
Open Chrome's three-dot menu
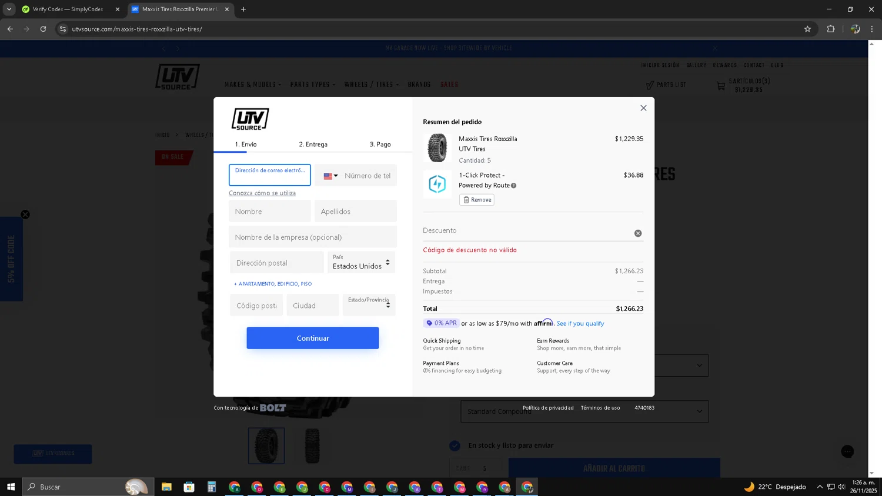pyautogui.click(x=872, y=29)
